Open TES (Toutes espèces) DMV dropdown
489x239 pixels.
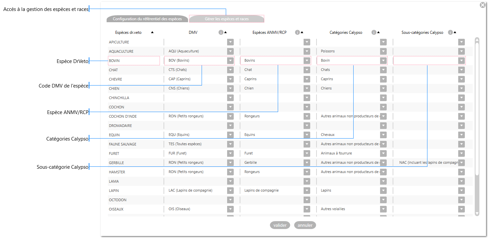pyautogui.click(x=230, y=144)
